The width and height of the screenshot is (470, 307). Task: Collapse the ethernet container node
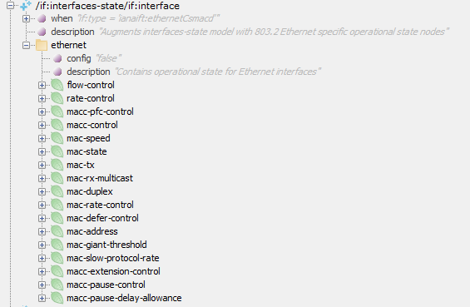point(26,45)
